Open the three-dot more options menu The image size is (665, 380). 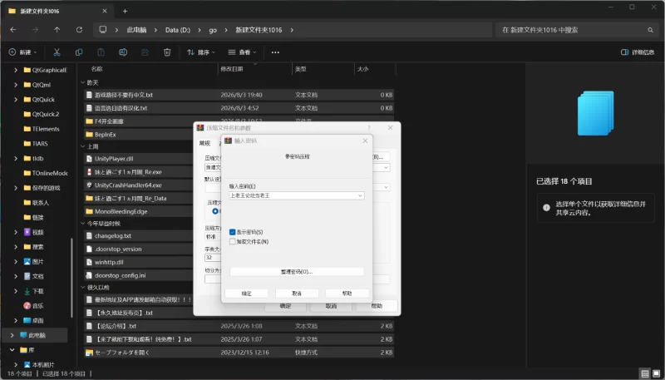pyautogui.click(x=275, y=52)
